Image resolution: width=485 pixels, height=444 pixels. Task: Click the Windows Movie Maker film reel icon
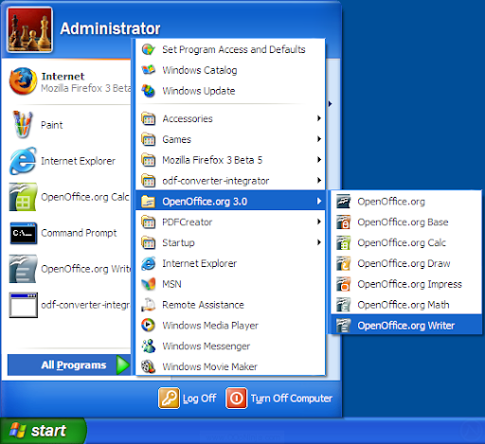click(149, 366)
